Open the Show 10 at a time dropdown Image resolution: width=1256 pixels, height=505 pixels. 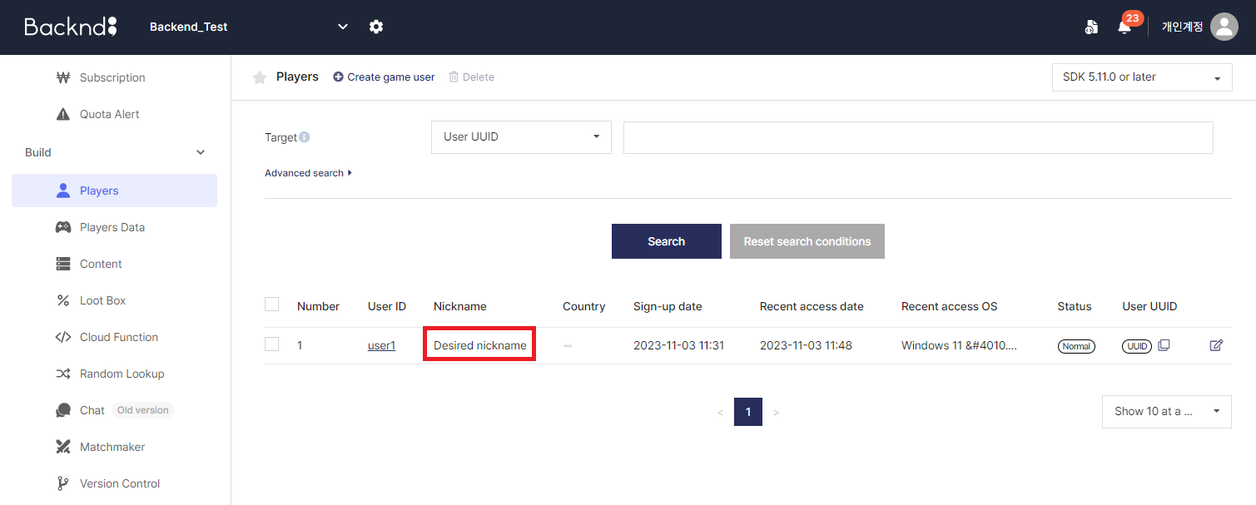(x=1167, y=411)
